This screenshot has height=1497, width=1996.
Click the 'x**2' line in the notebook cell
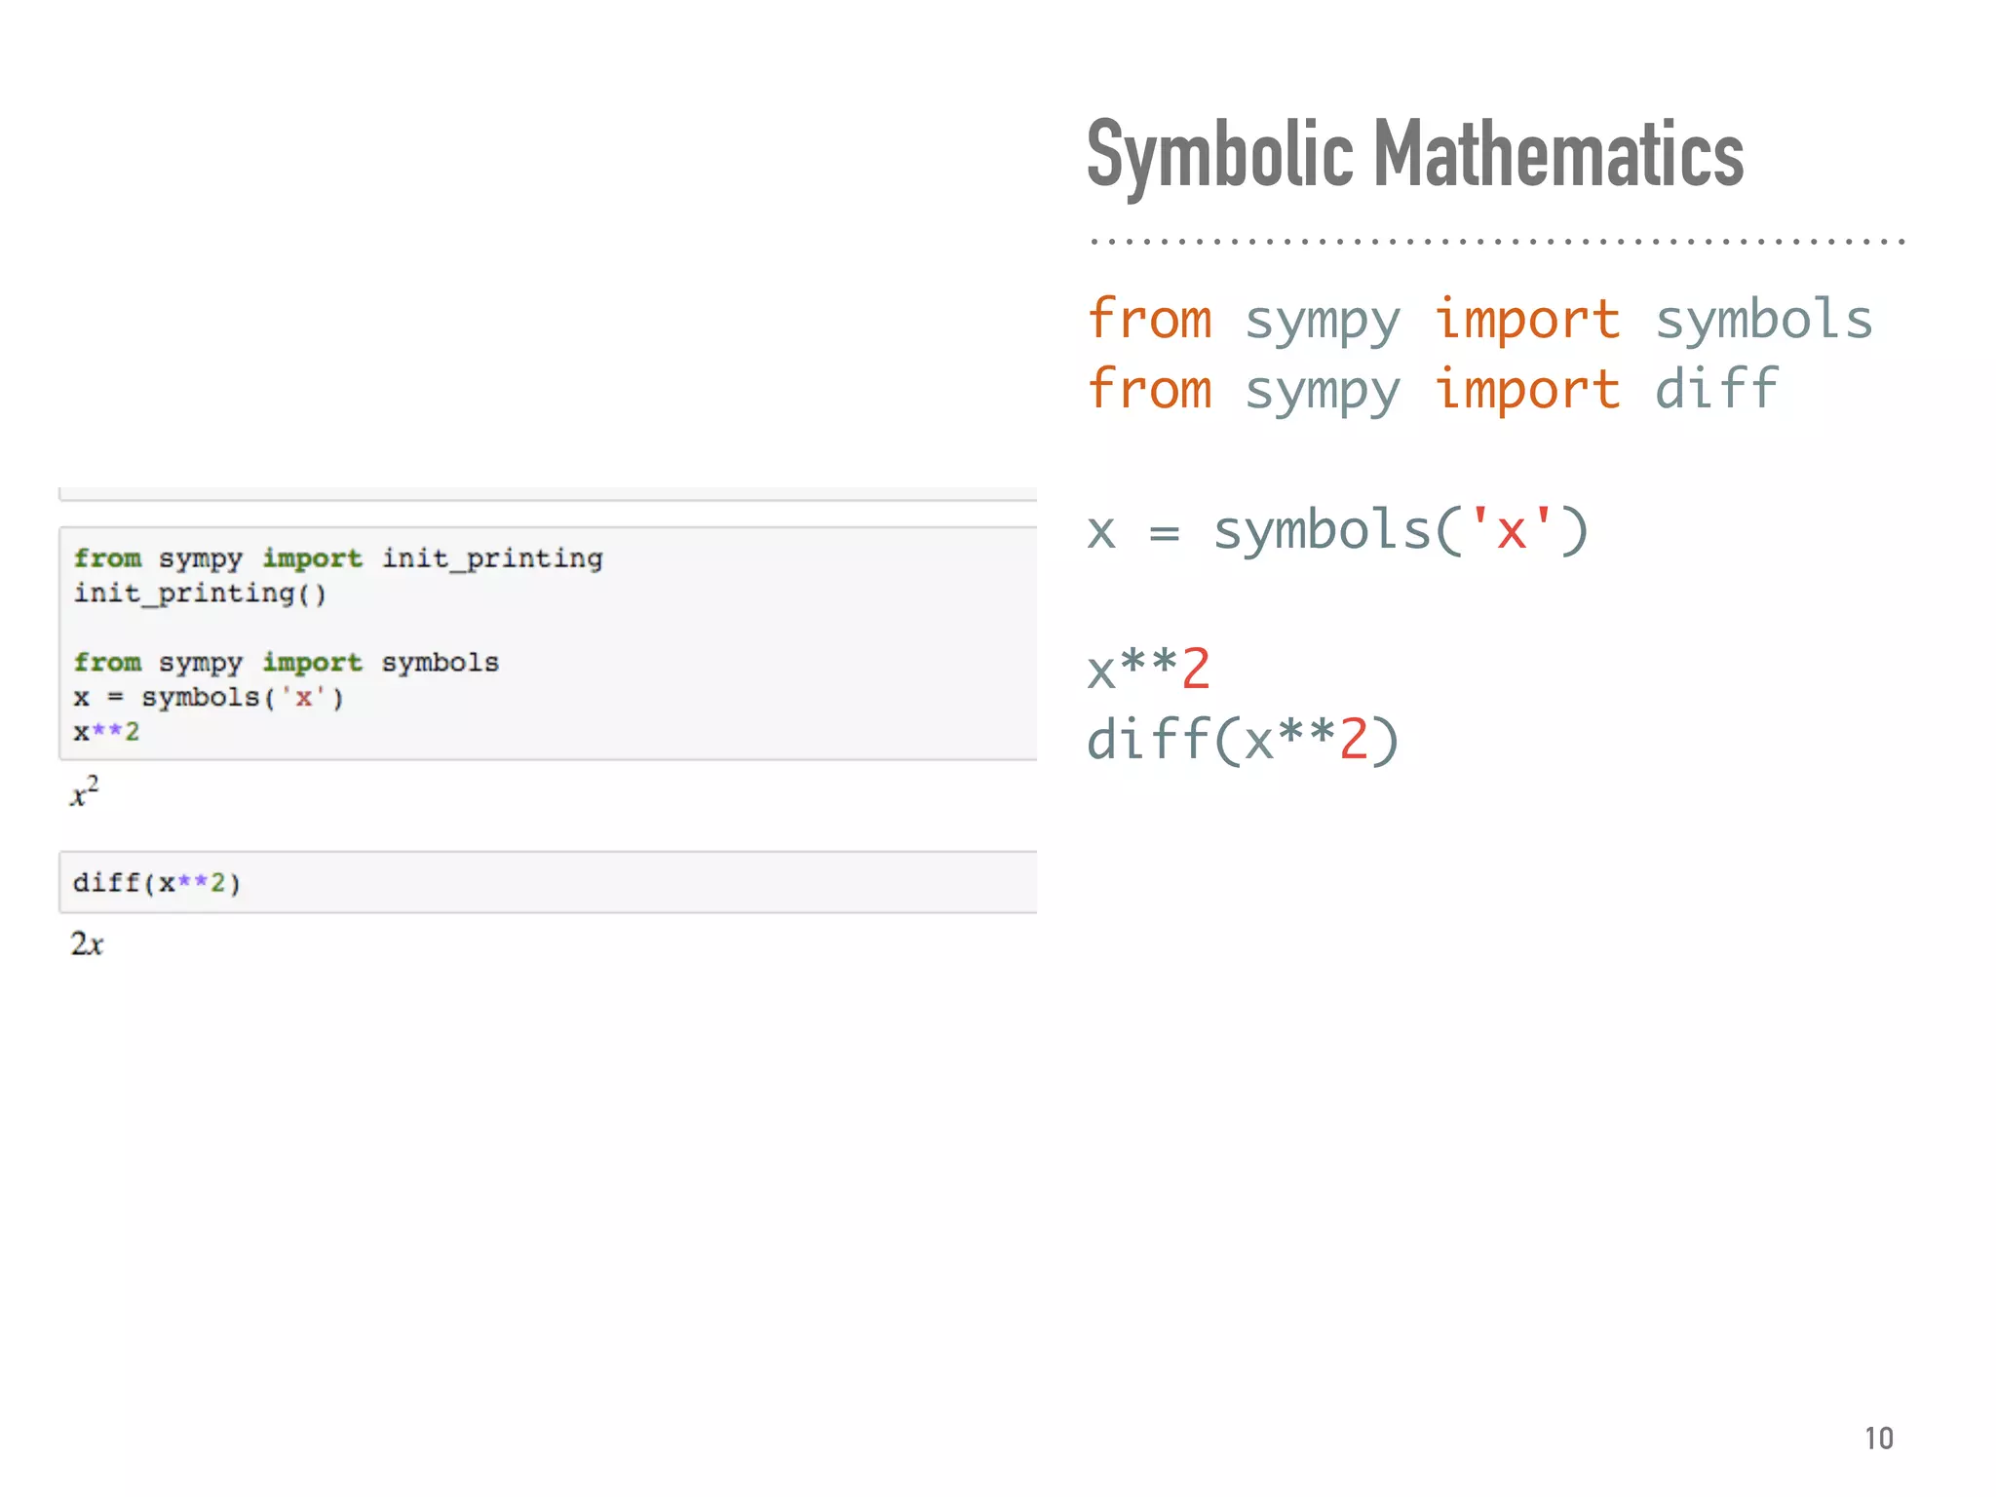pyautogui.click(x=106, y=732)
